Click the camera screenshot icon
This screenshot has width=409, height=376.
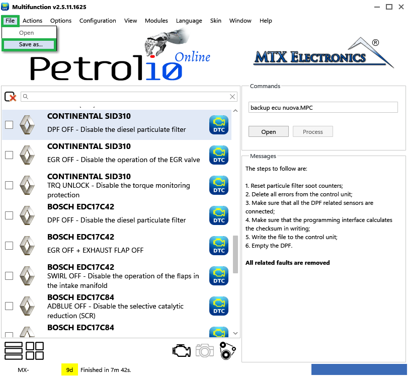(205, 351)
